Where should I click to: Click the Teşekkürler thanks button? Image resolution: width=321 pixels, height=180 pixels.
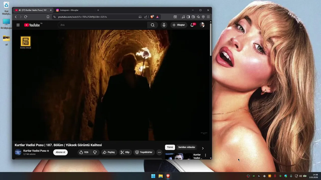coord(144,152)
